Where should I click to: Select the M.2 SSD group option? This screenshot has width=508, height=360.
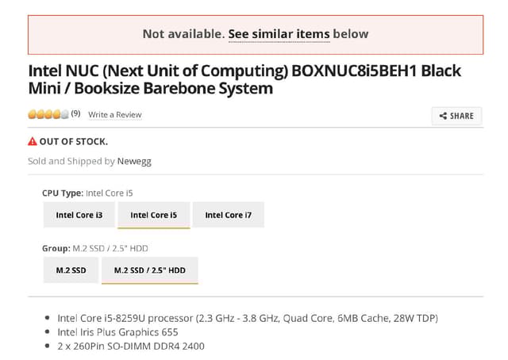[71, 270]
